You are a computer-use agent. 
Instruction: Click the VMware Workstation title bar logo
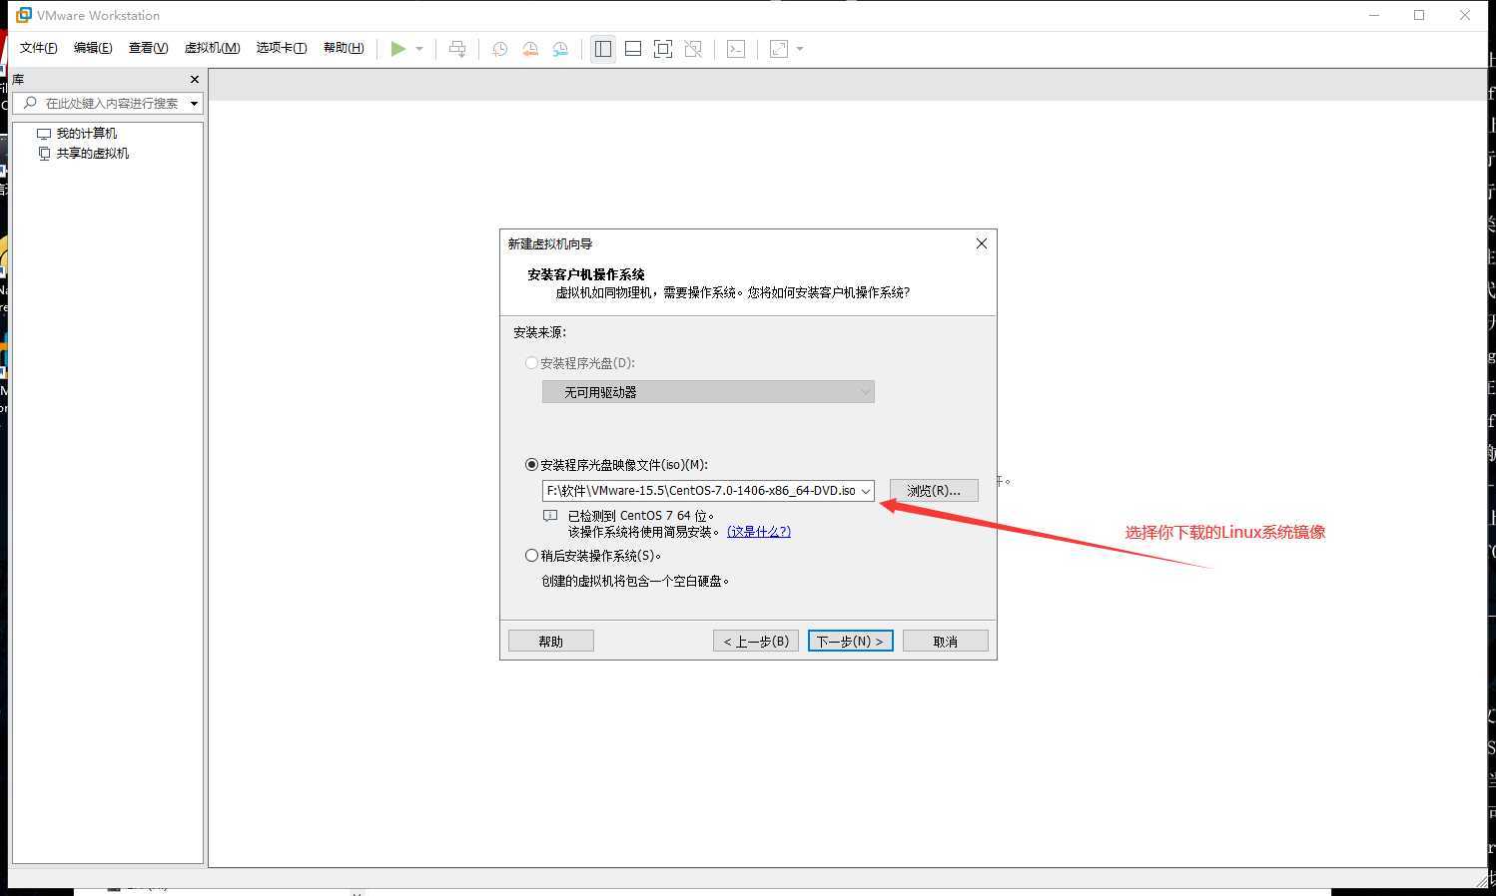point(24,15)
